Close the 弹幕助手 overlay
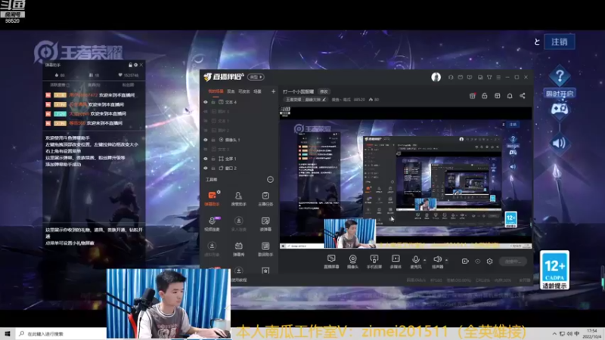This screenshot has height=340, width=605. tap(141, 65)
